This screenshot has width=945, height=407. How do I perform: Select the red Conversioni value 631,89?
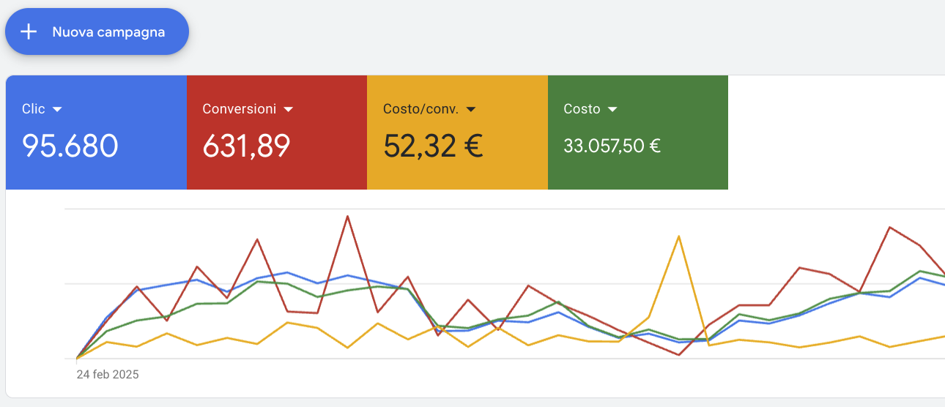[246, 146]
